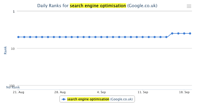The width and height of the screenshot is (197, 108).
Task: Select the first data point on 21 Aug
Action: click(18, 37)
